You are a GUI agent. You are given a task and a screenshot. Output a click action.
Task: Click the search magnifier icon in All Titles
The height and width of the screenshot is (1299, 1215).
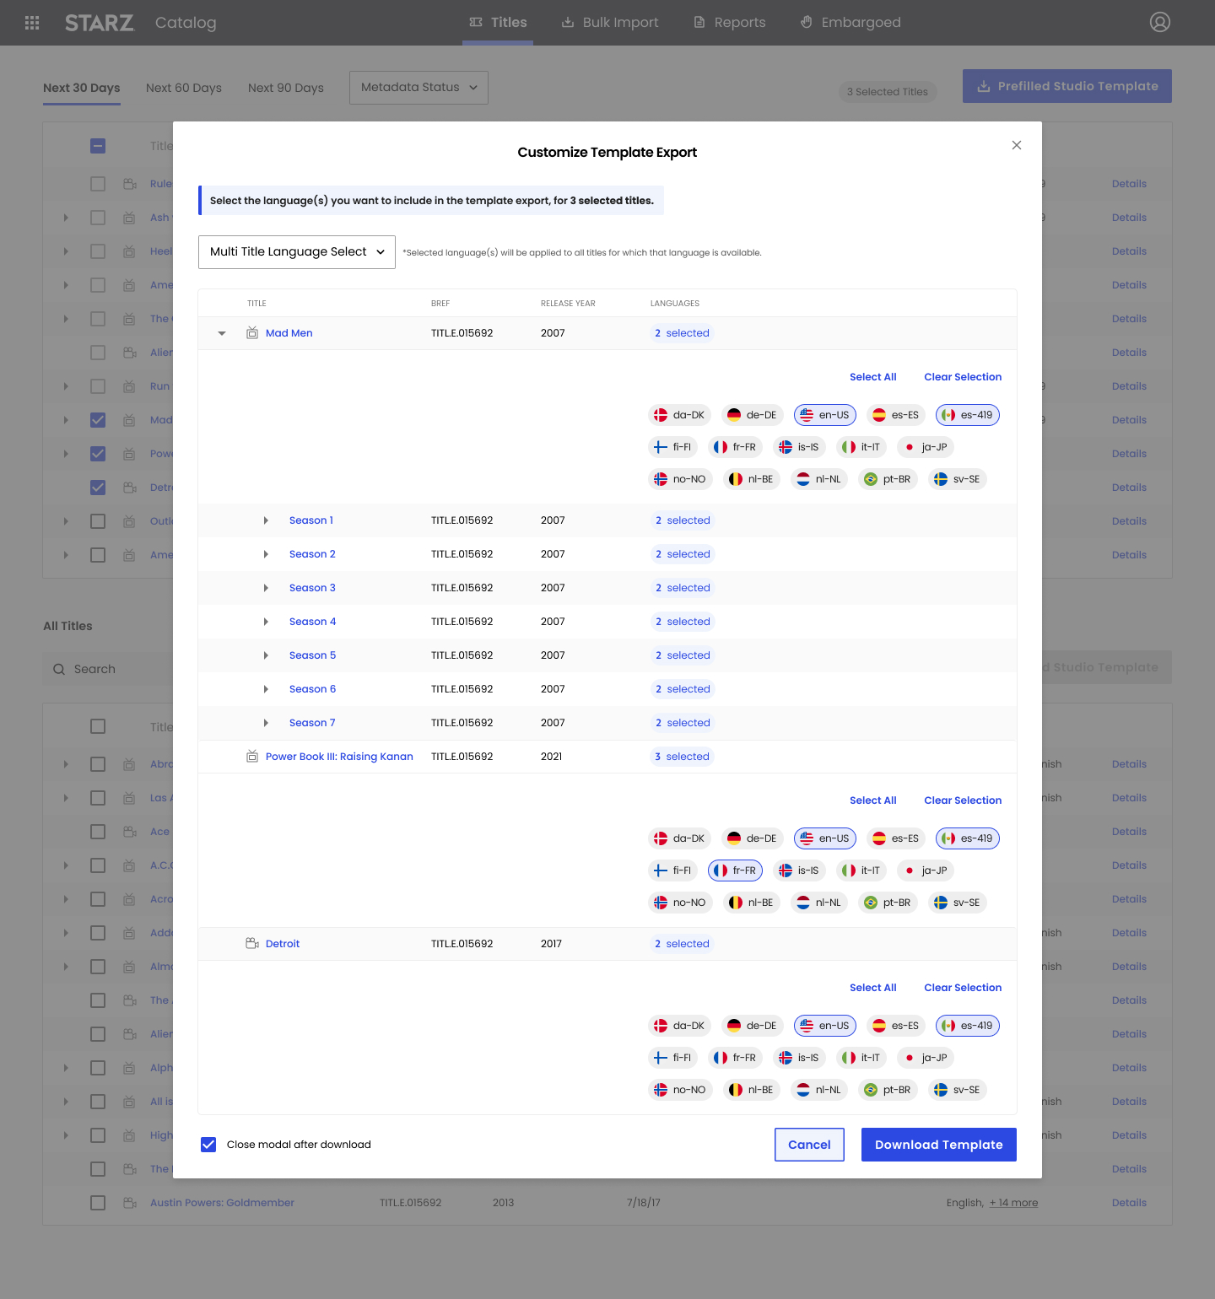coord(59,669)
